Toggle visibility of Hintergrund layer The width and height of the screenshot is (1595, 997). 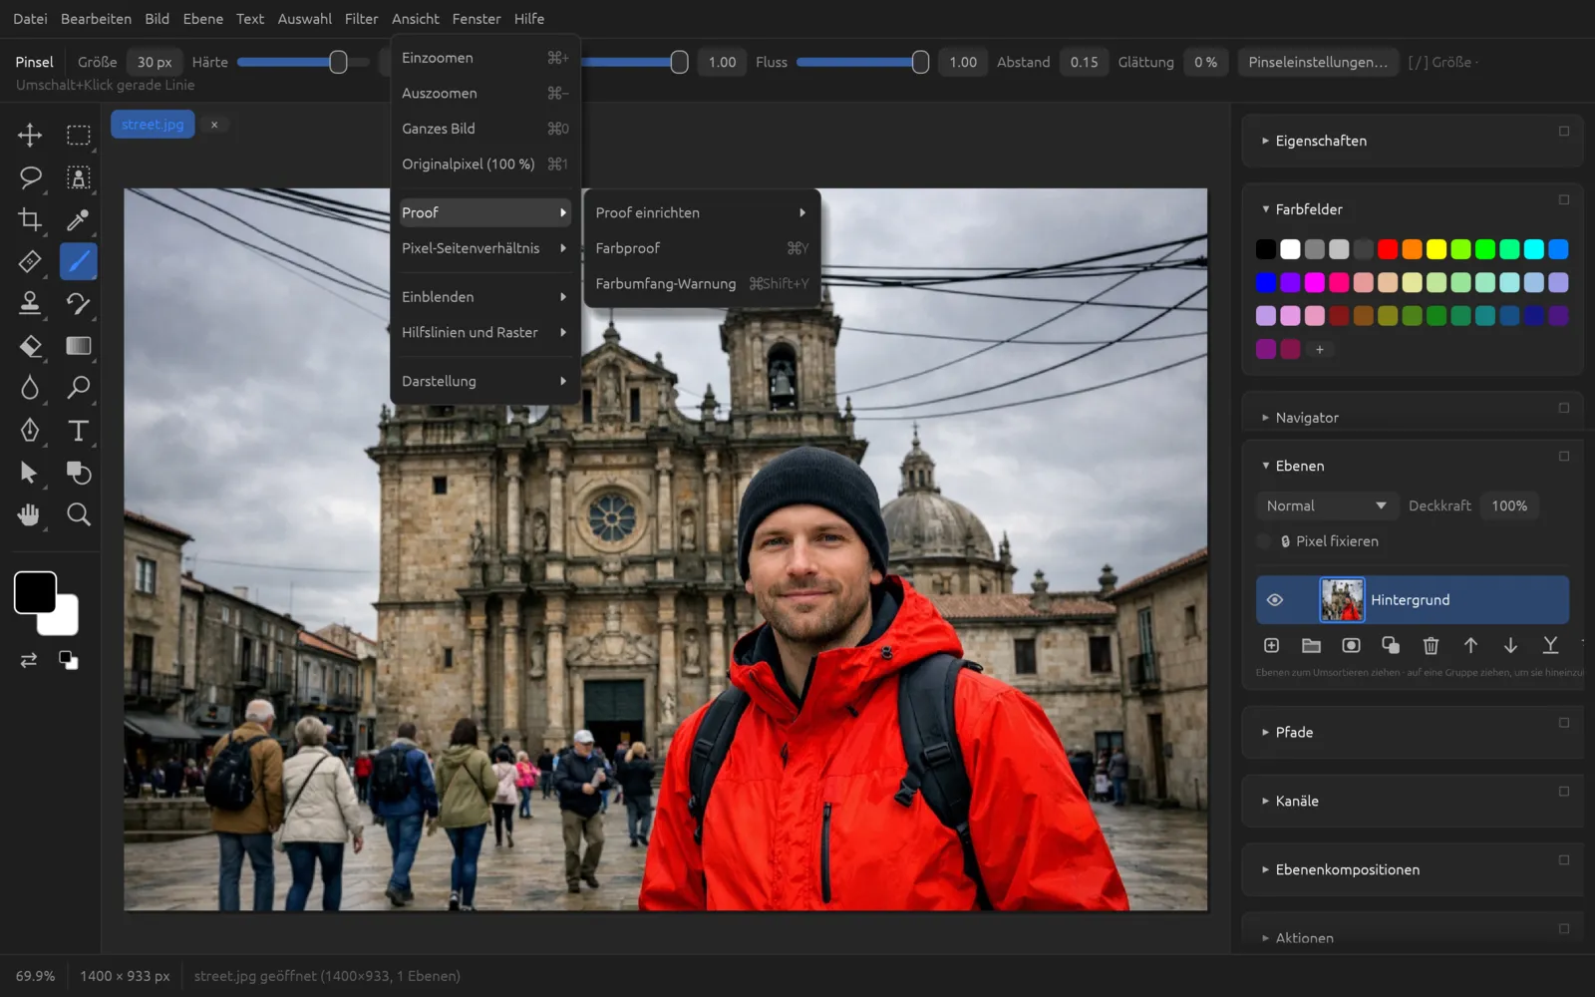coord(1274,600)
